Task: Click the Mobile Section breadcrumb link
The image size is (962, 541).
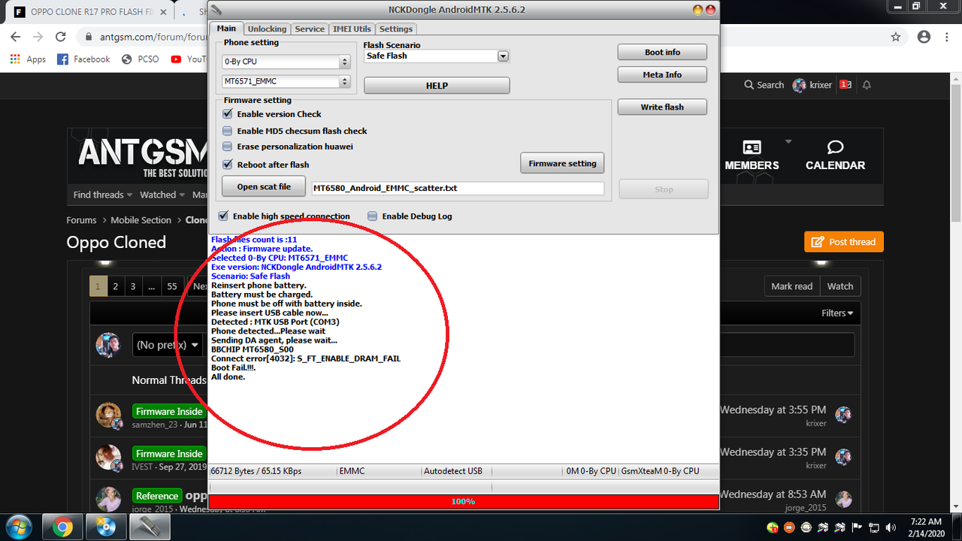Action: tap(141, 220)
